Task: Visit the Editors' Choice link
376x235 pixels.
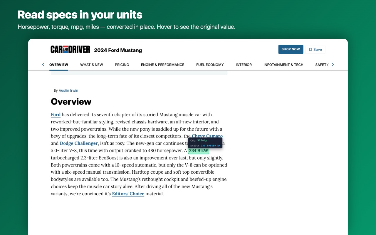Action: click(x=128, y=194)
